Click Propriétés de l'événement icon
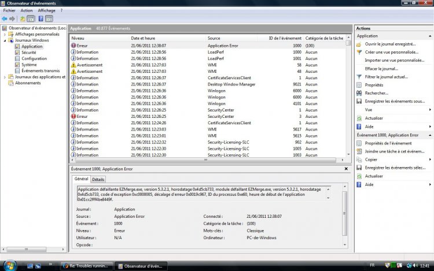 tap(359, 143)
